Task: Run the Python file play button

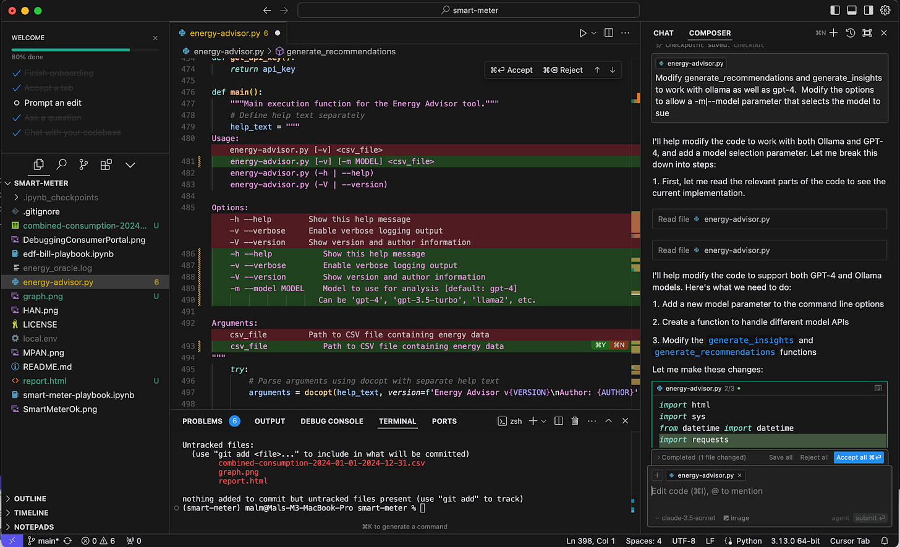Action: (582, 33)
